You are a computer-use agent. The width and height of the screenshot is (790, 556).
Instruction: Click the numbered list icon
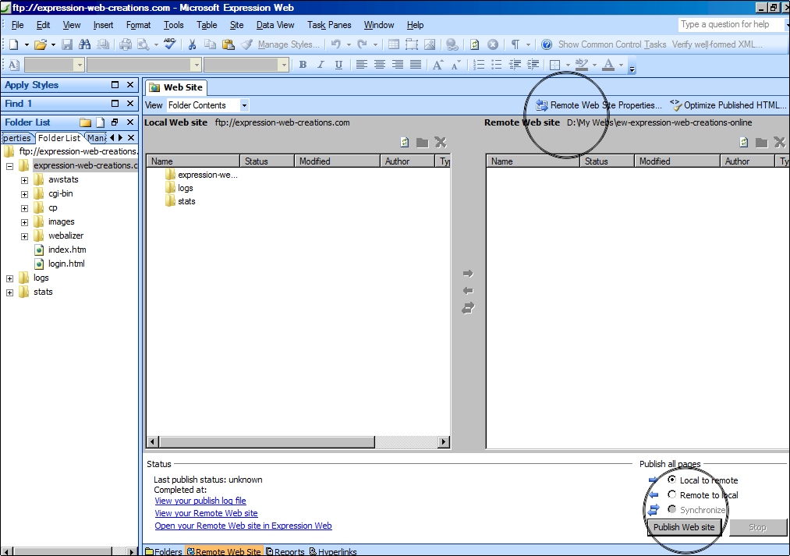pos(479,65)
